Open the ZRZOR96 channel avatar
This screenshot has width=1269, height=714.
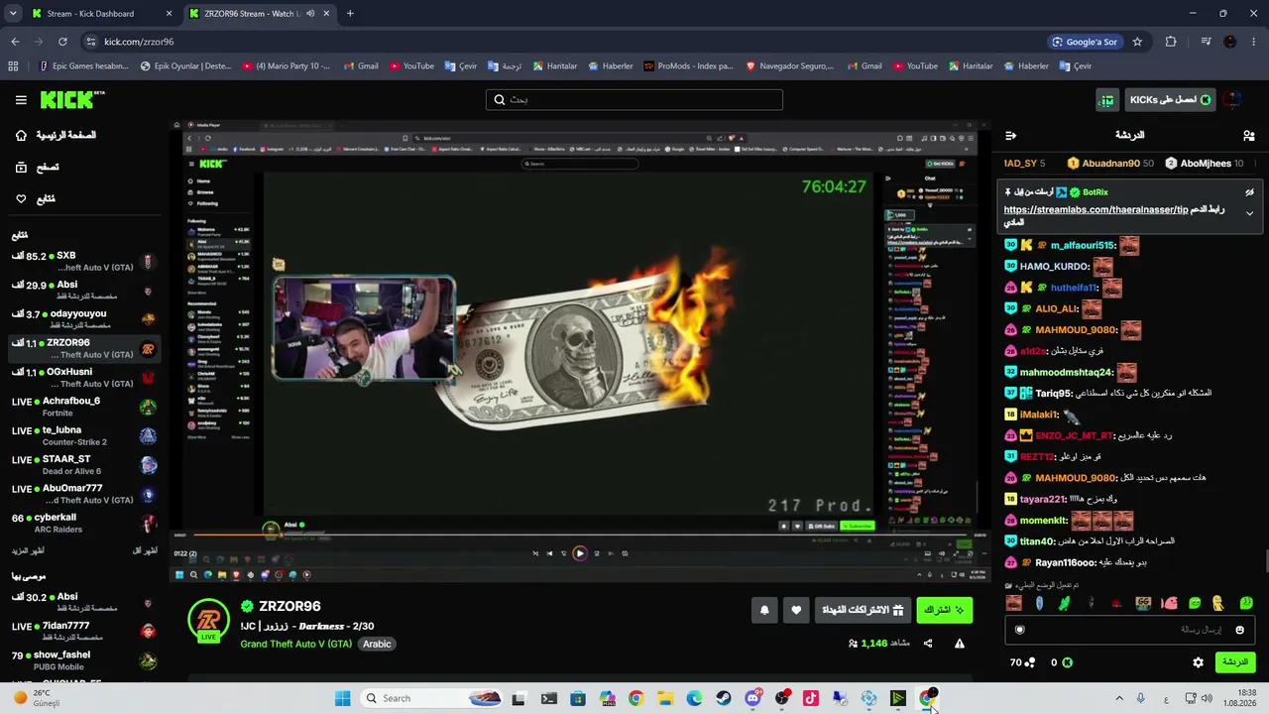[208, 620]
